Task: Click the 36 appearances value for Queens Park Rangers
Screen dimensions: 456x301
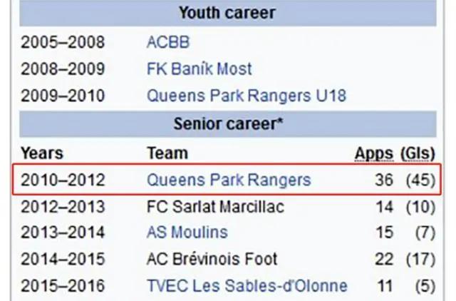Action: (x=384, y=179)
